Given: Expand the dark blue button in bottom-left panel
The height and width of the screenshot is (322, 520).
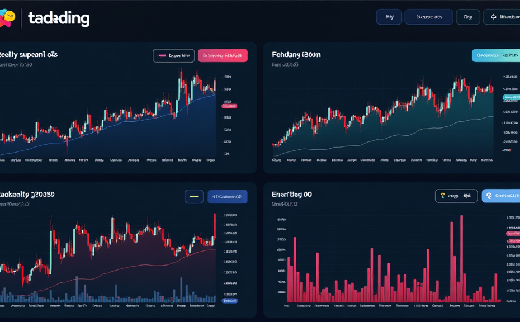Looking at the screenshot, I should [x=227, y=196].
